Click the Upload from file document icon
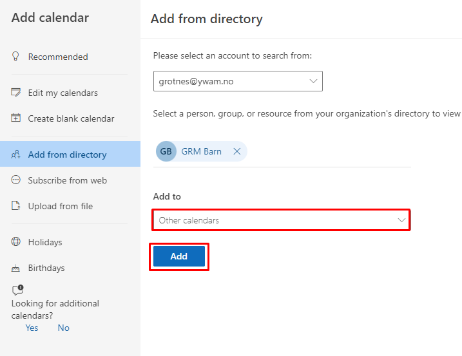The width and height of the screenshot is (462, 356). pos(16,206)
